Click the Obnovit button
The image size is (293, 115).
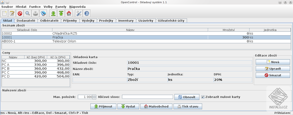187,97
